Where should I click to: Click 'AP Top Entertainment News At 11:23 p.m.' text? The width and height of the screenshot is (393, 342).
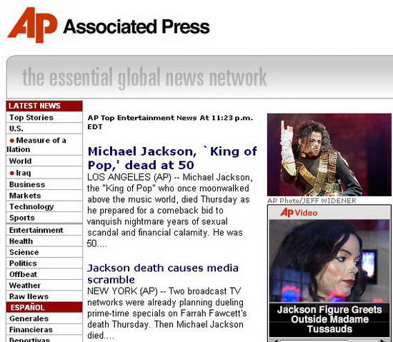pyautogui.click(x=170, y=122)
